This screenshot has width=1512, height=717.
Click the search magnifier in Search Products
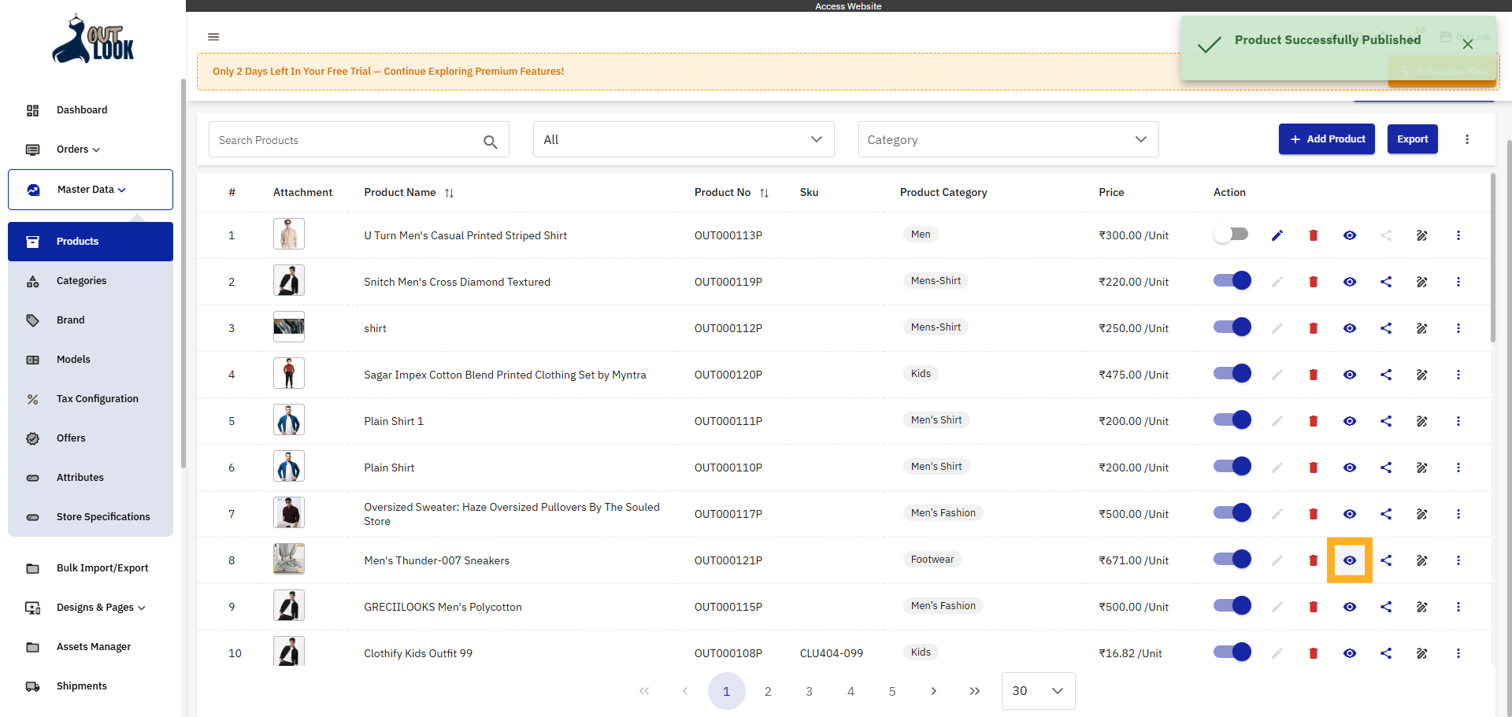(x=491, y=140)
